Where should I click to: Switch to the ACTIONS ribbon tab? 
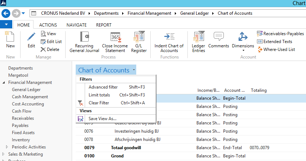[x=48, y=25]
